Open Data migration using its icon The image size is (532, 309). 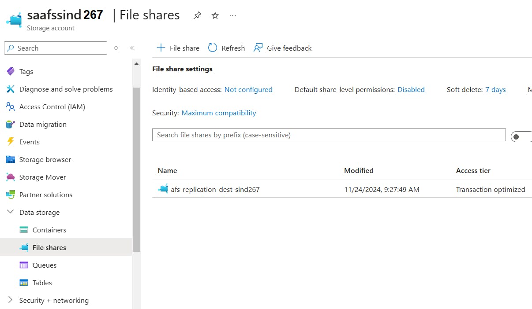pos(11,124)
